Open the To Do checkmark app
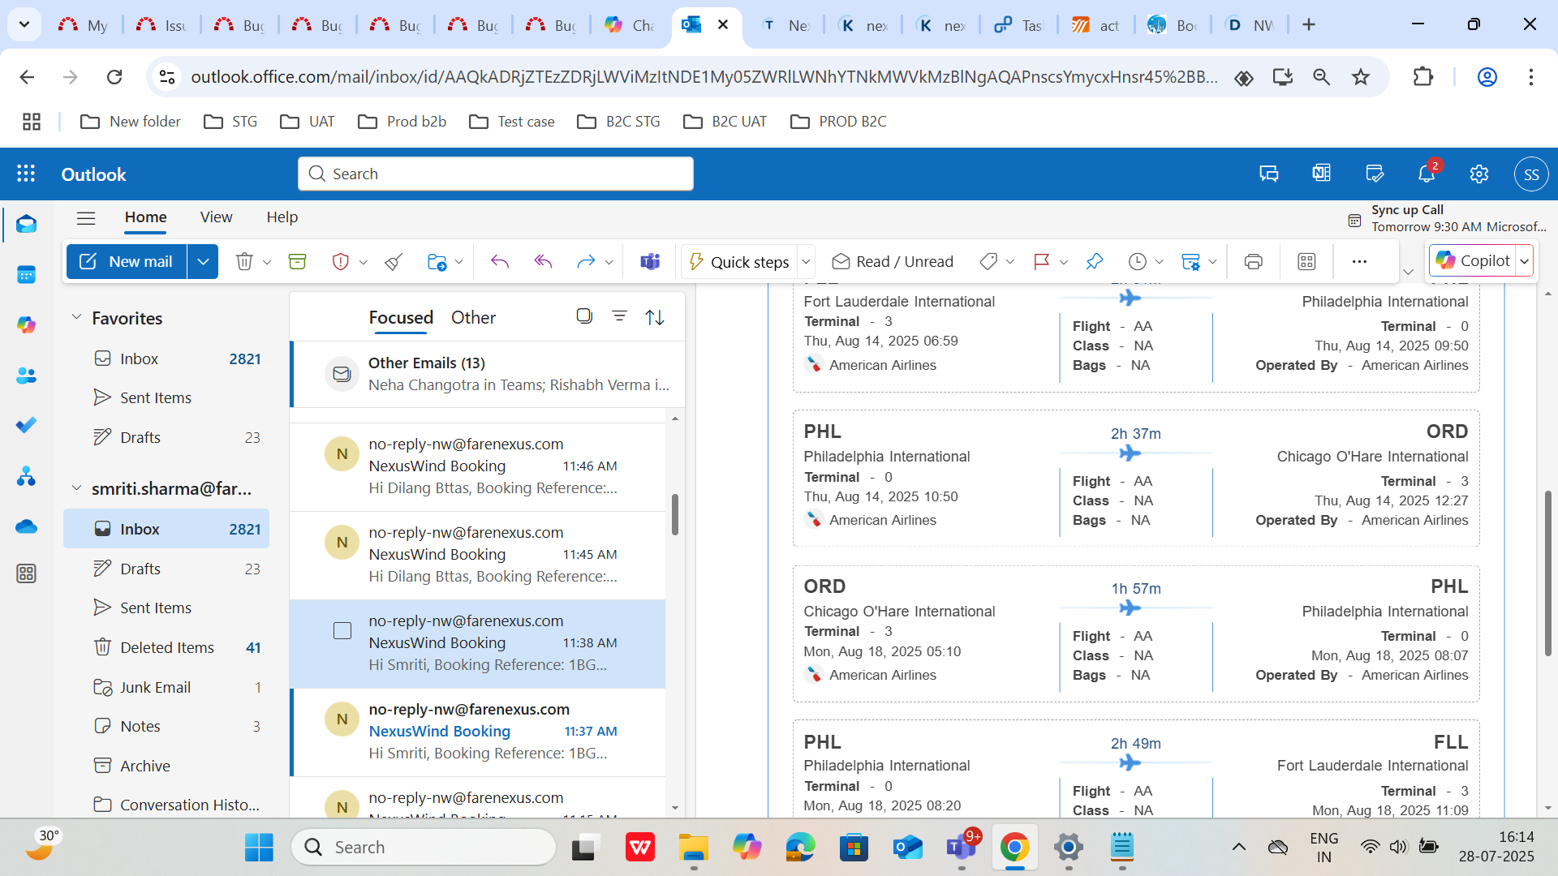 26,425
